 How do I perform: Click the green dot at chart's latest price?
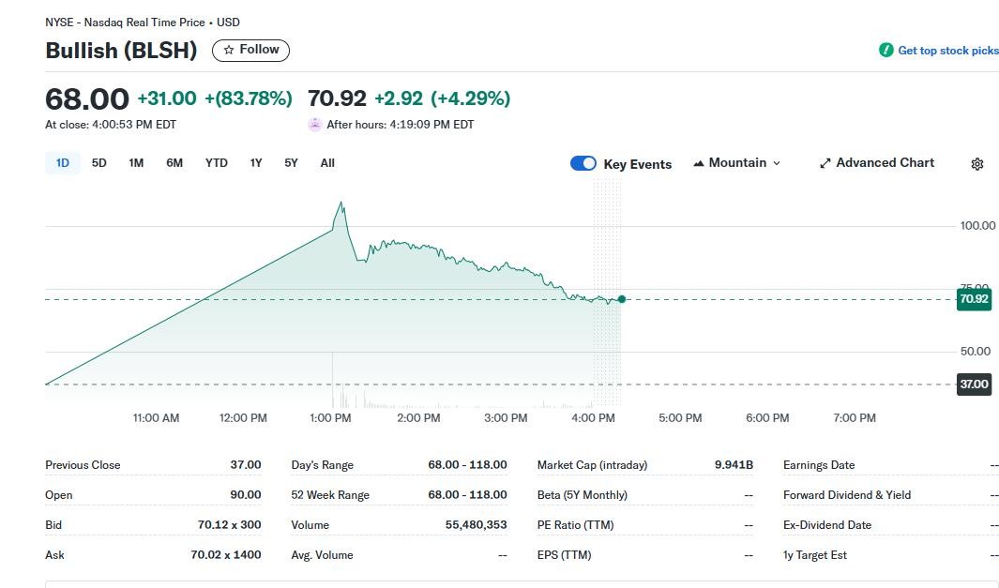(622, 299)
